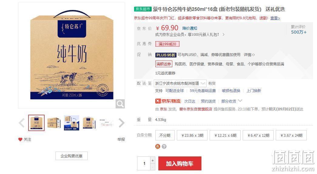Select the second product thumbnail
Screen dimensions: 317x174
click(54, 123)
